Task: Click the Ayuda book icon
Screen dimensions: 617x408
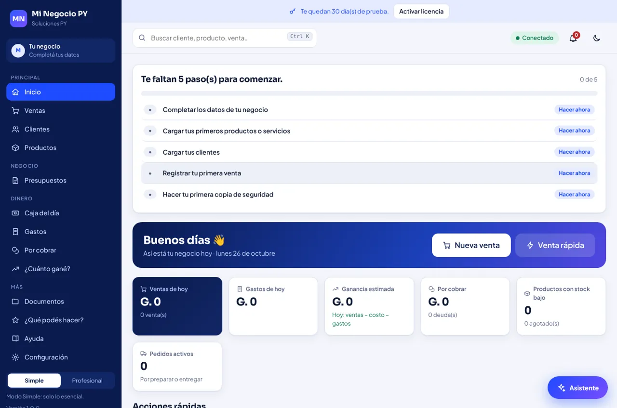Action: (x=15, y=339)
